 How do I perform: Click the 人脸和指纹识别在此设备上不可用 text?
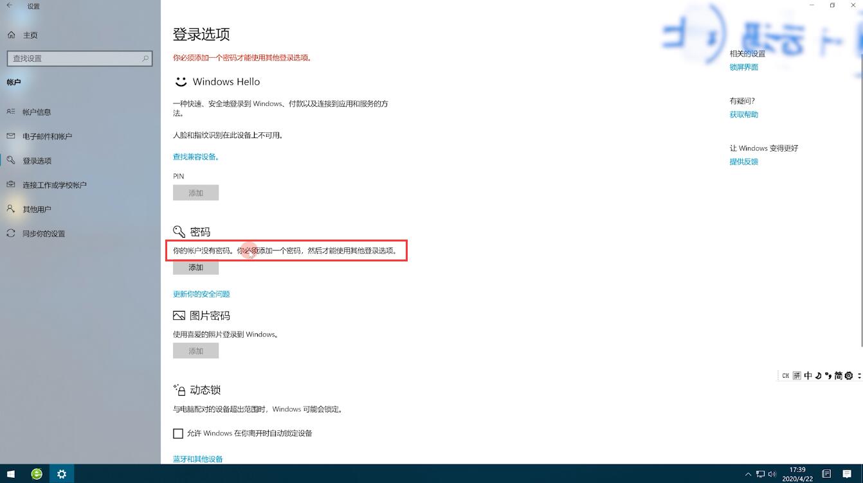pos(228,136)
